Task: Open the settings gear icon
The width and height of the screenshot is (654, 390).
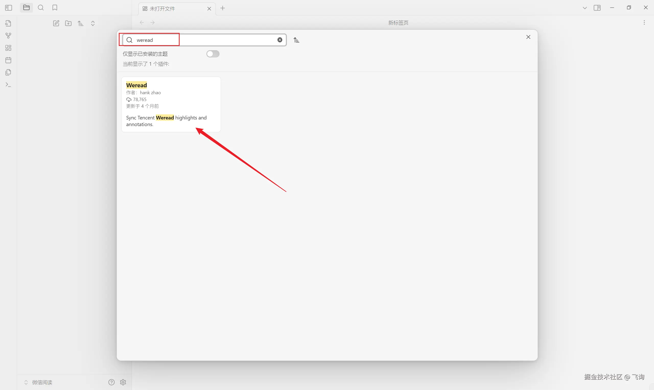Action: pos(123,382)
